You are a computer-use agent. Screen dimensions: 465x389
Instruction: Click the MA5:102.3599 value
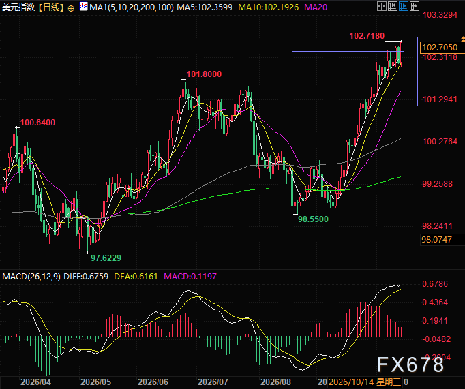205,7
